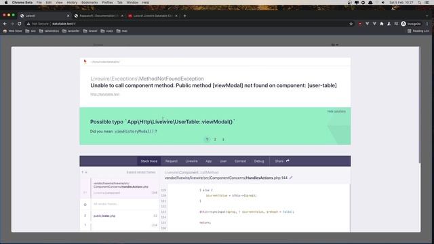Open the Context tab

click(x=240, y=161)
